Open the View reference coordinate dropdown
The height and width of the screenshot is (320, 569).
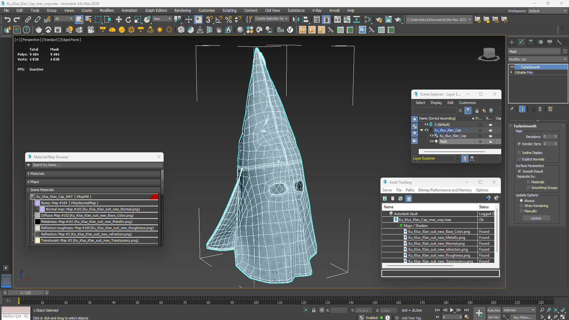click(162, 19)
